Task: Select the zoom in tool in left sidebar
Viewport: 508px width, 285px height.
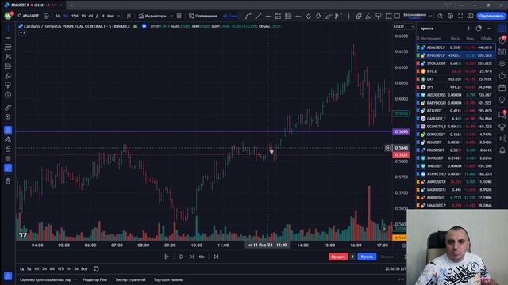Action: [x=8, y=117]
